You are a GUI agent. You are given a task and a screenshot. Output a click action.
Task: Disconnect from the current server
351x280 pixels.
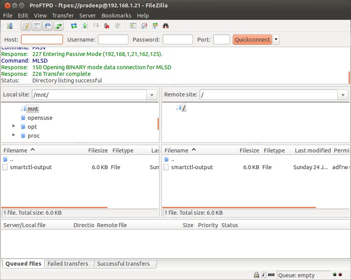tap(107, 26)
